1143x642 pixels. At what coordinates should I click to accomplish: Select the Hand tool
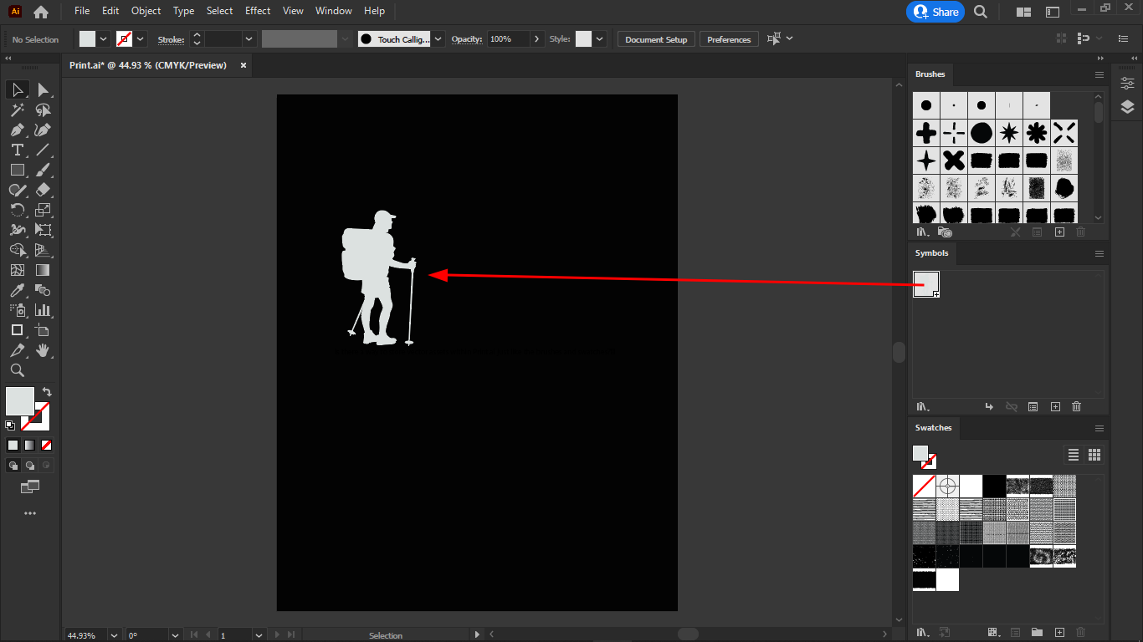point(44,350)
